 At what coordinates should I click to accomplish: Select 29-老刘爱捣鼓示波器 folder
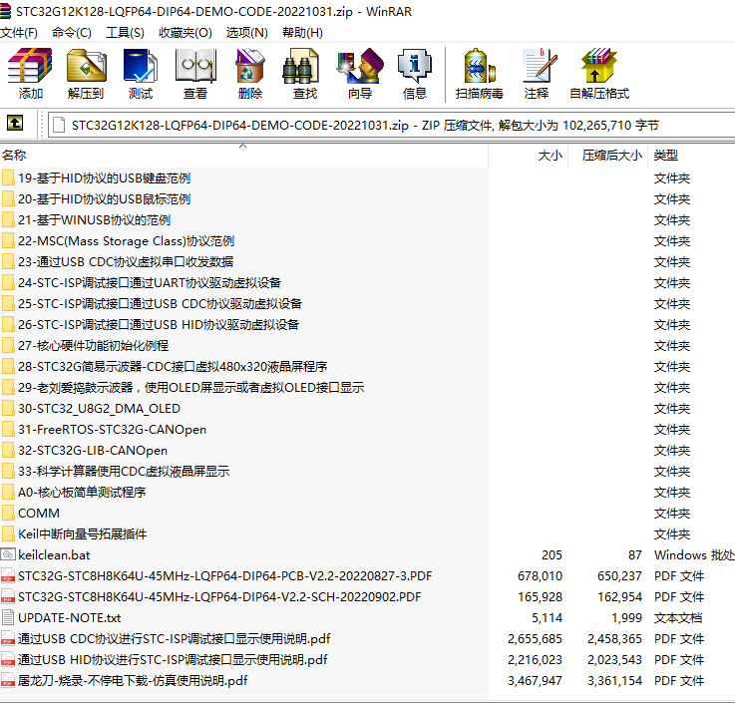190,388
